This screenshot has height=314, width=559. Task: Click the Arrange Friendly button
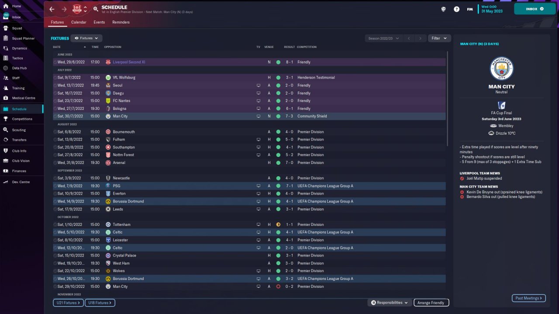[x=431, y=303]
